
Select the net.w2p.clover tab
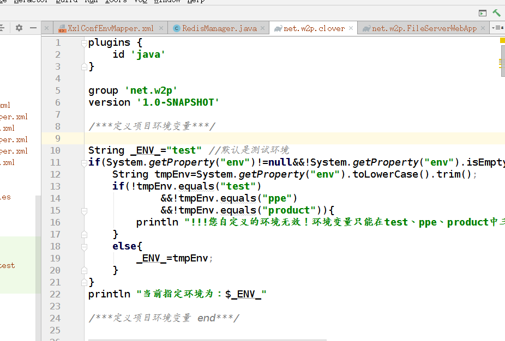click(314, 28)
